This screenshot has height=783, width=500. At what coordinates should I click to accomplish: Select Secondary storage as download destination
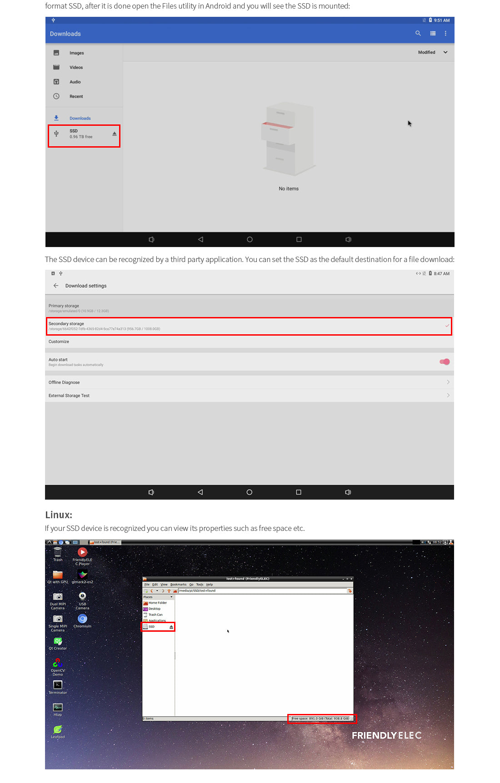[x=249, y=326]
